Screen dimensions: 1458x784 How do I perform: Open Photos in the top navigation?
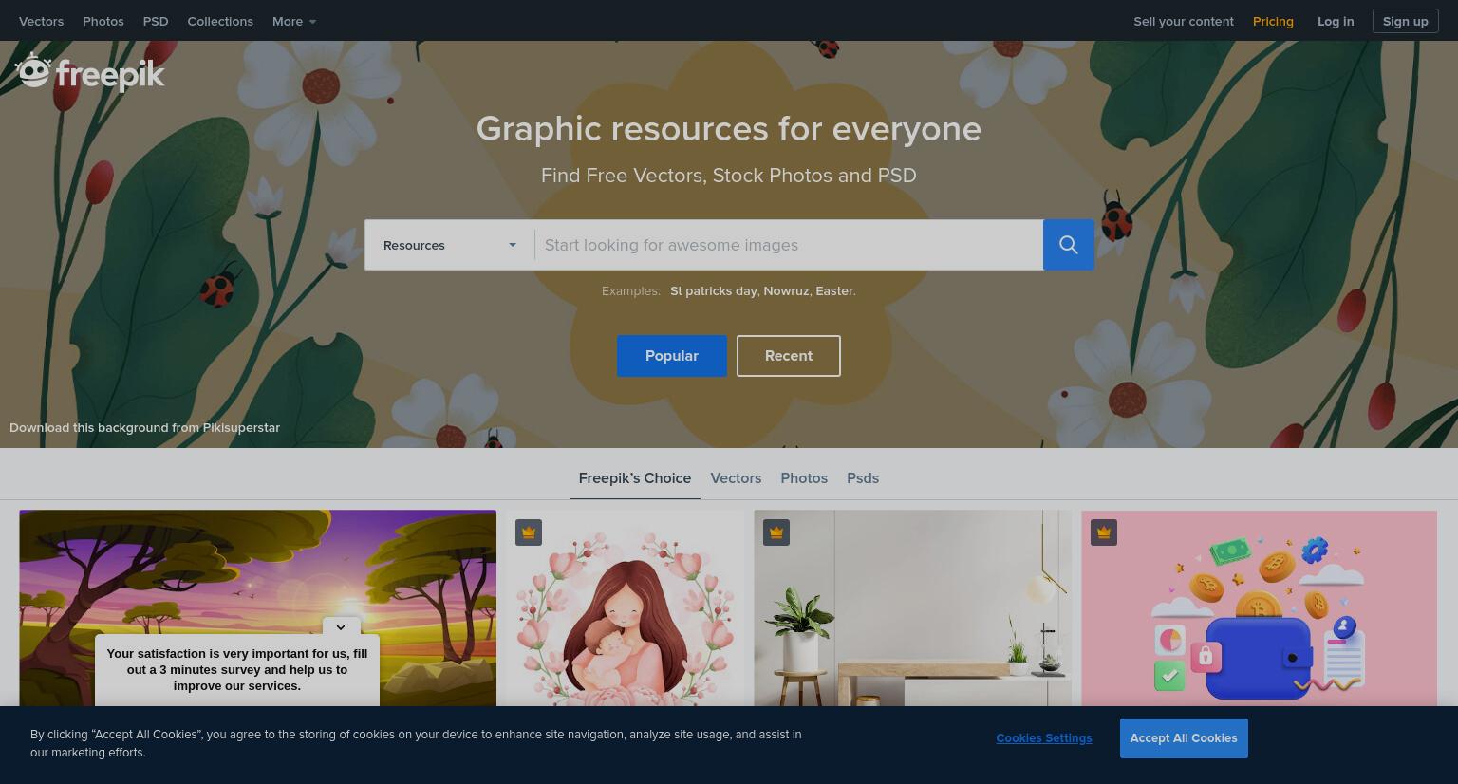click(x=103, y=21)
